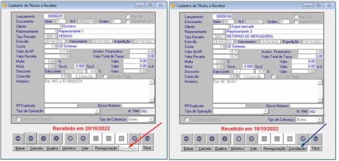The image size is (339, 161).
Task: Click Conciliação button in right window
Action: (297, 149)
